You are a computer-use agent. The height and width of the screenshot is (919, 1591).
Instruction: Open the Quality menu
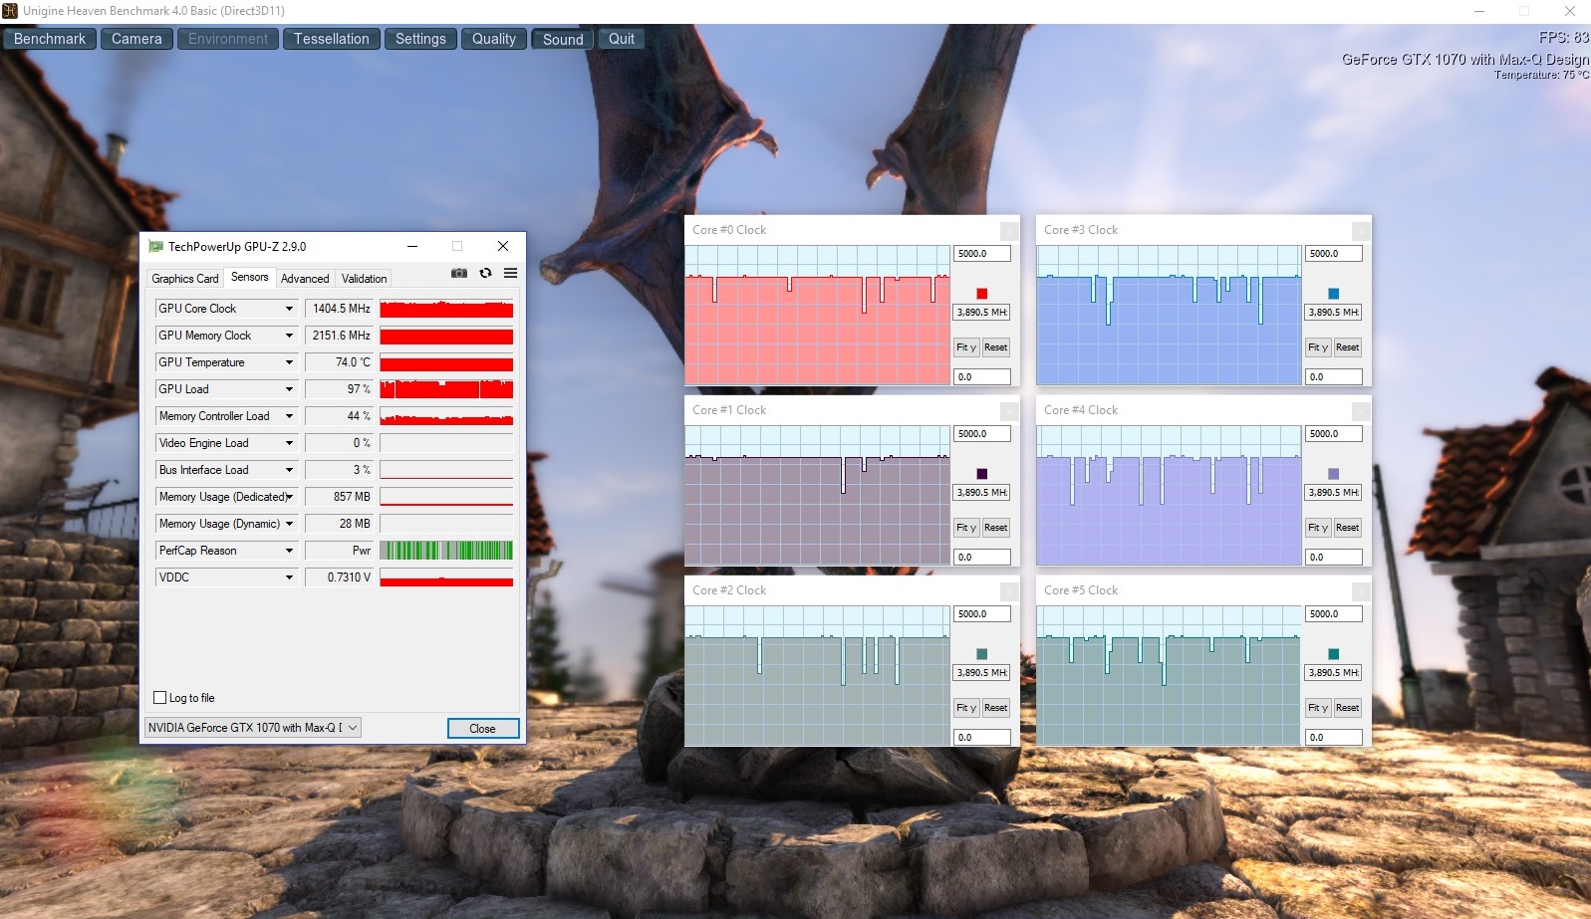coord(494,39)
